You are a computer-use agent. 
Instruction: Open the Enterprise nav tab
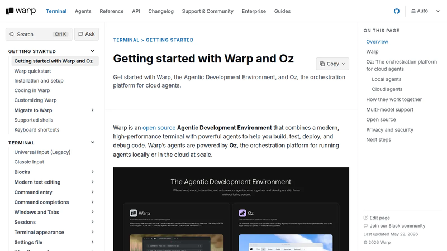coord(254,11)
